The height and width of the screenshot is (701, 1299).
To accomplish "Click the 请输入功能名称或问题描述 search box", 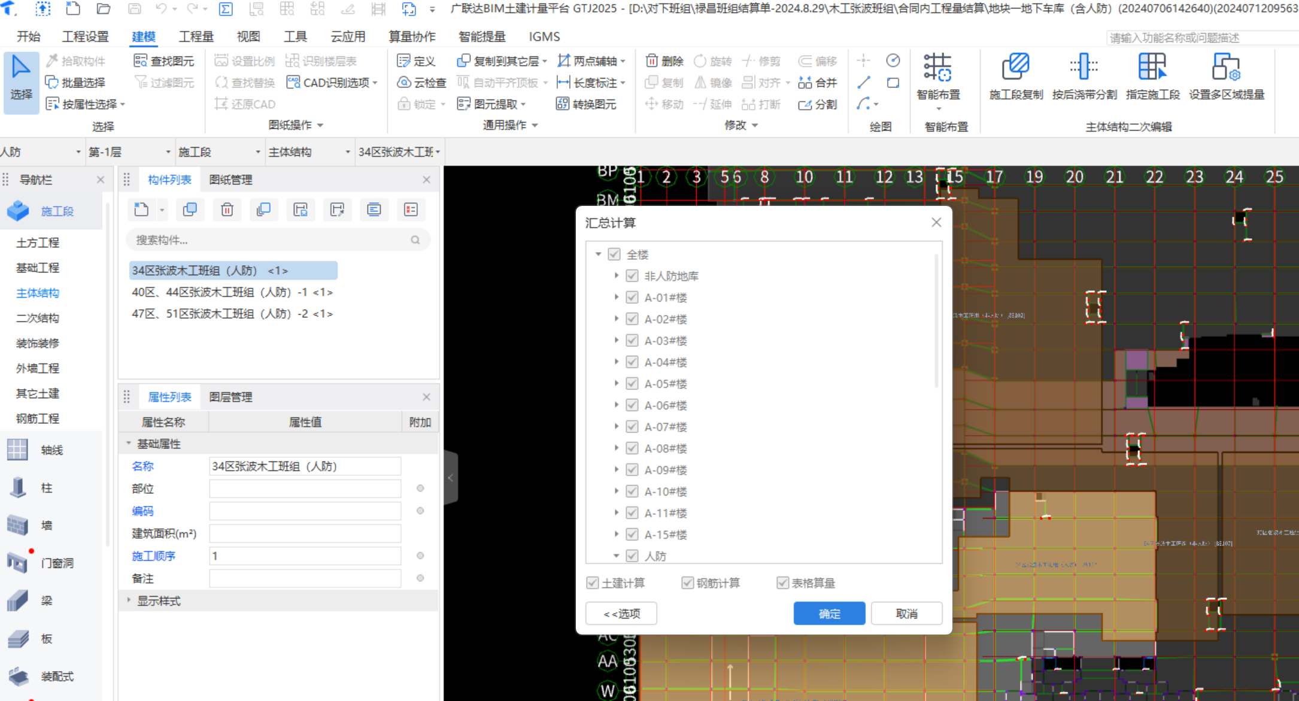I will click(x=1202, y=38).
